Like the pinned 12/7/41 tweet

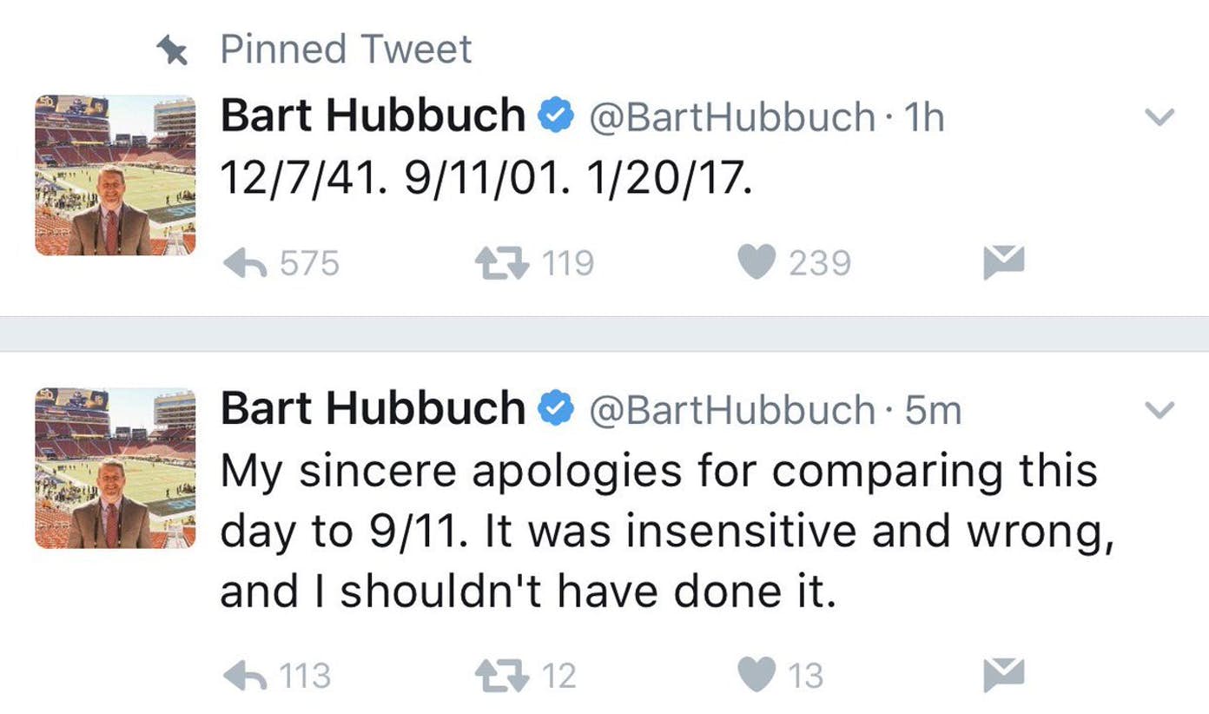[756, 263]
